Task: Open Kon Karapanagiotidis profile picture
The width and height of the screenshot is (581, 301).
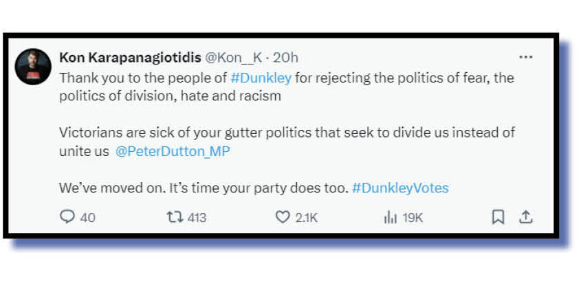Action: coord(33,67)
